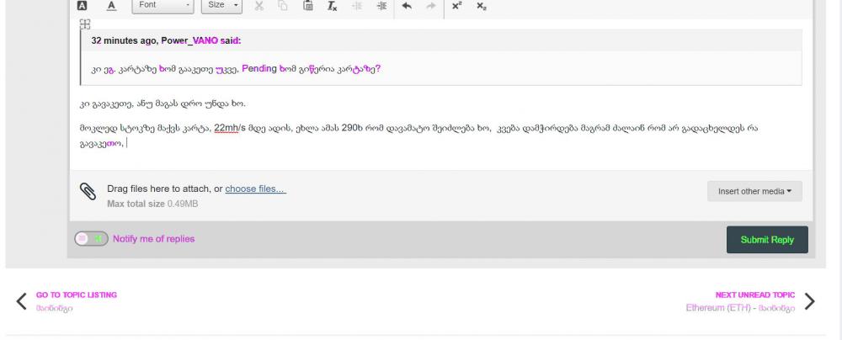Image resolution: width=842 pixels, height=340 pixels.
Task: Open the Next Unread Topic link
Action: [x=754, y=295]
